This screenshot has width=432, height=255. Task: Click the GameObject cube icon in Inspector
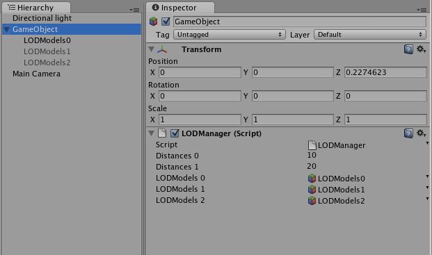coord(153,22)
